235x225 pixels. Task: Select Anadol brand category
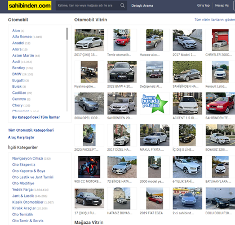tap(19, 43)
